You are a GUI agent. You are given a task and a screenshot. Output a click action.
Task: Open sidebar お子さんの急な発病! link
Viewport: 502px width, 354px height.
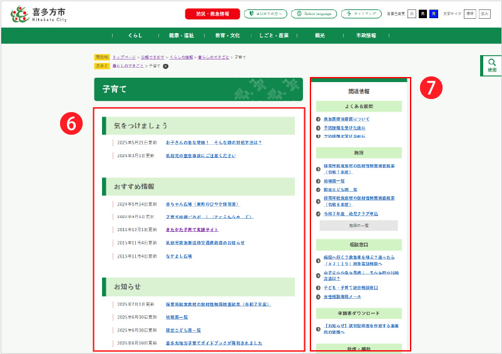pos(361,276)
